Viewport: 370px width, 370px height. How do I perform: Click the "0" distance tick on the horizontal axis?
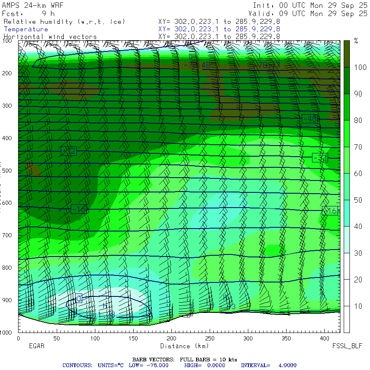18,338
